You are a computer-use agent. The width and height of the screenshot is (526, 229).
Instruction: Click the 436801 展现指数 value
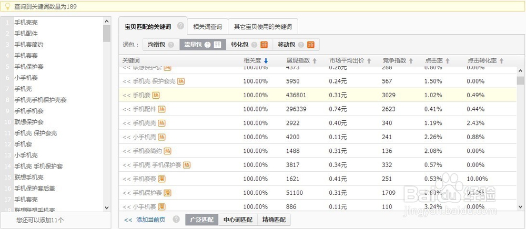click(x=296, y=96)
